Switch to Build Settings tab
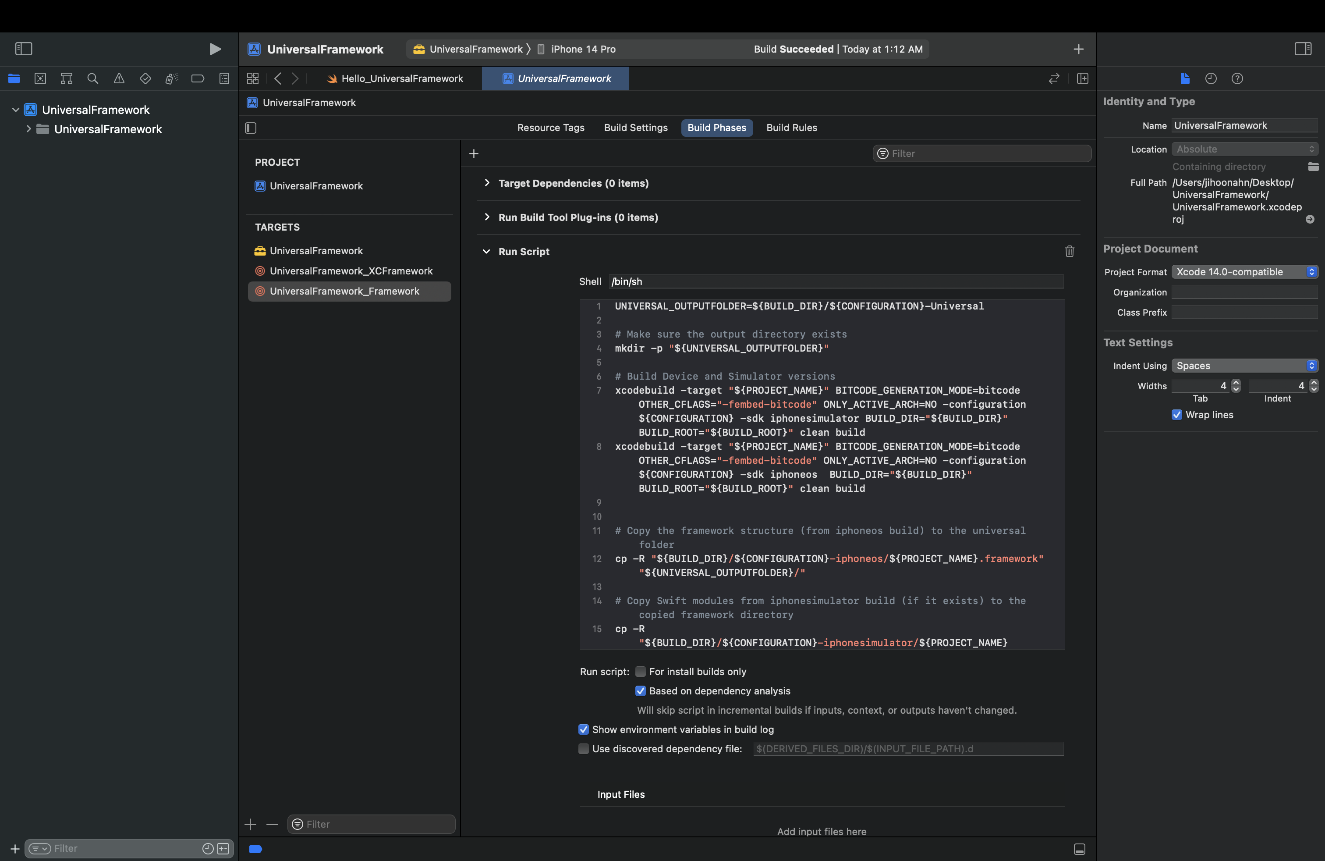This screenshot has width=1325, height=861. click(x=636, y=128)
